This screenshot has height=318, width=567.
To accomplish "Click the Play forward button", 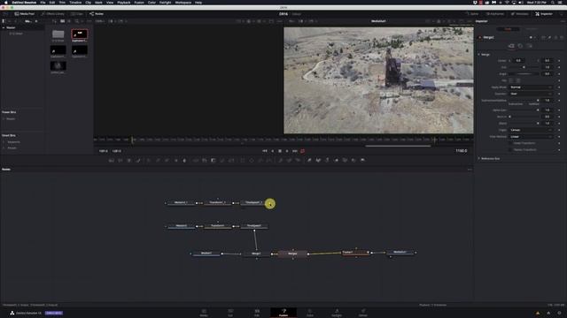I will (287, 151).
